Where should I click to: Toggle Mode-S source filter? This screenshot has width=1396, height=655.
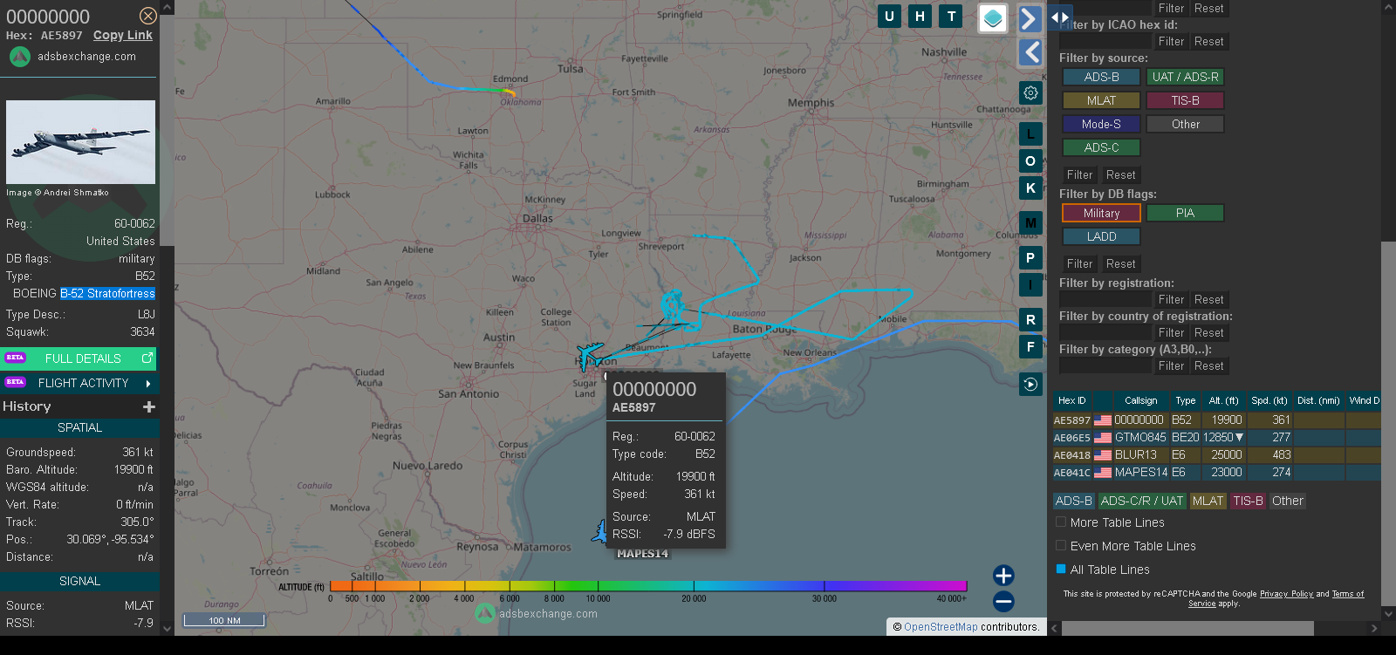1101,124
